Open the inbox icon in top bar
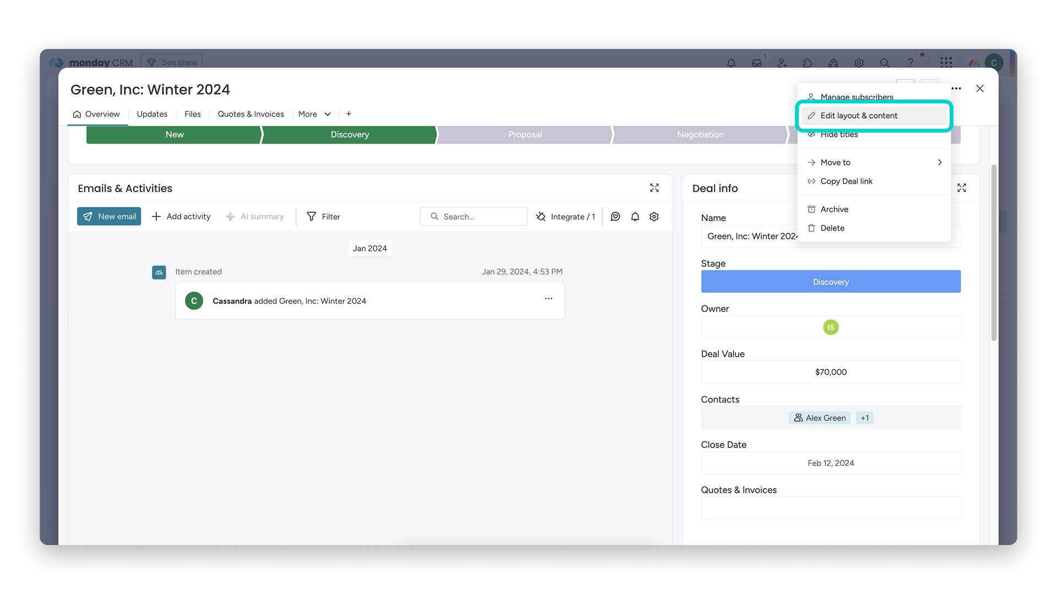Image resolution: width=1057 pixels, height=594 pixels. (757, 63)
